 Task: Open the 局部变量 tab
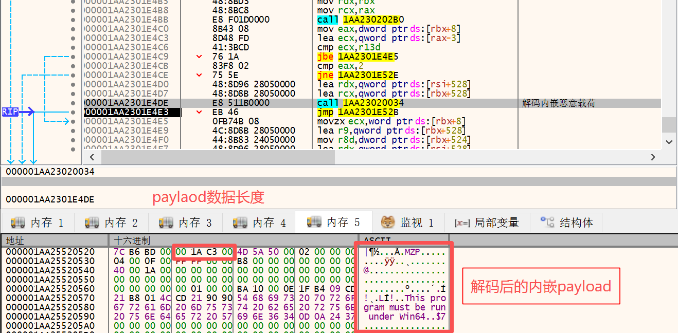487,223
